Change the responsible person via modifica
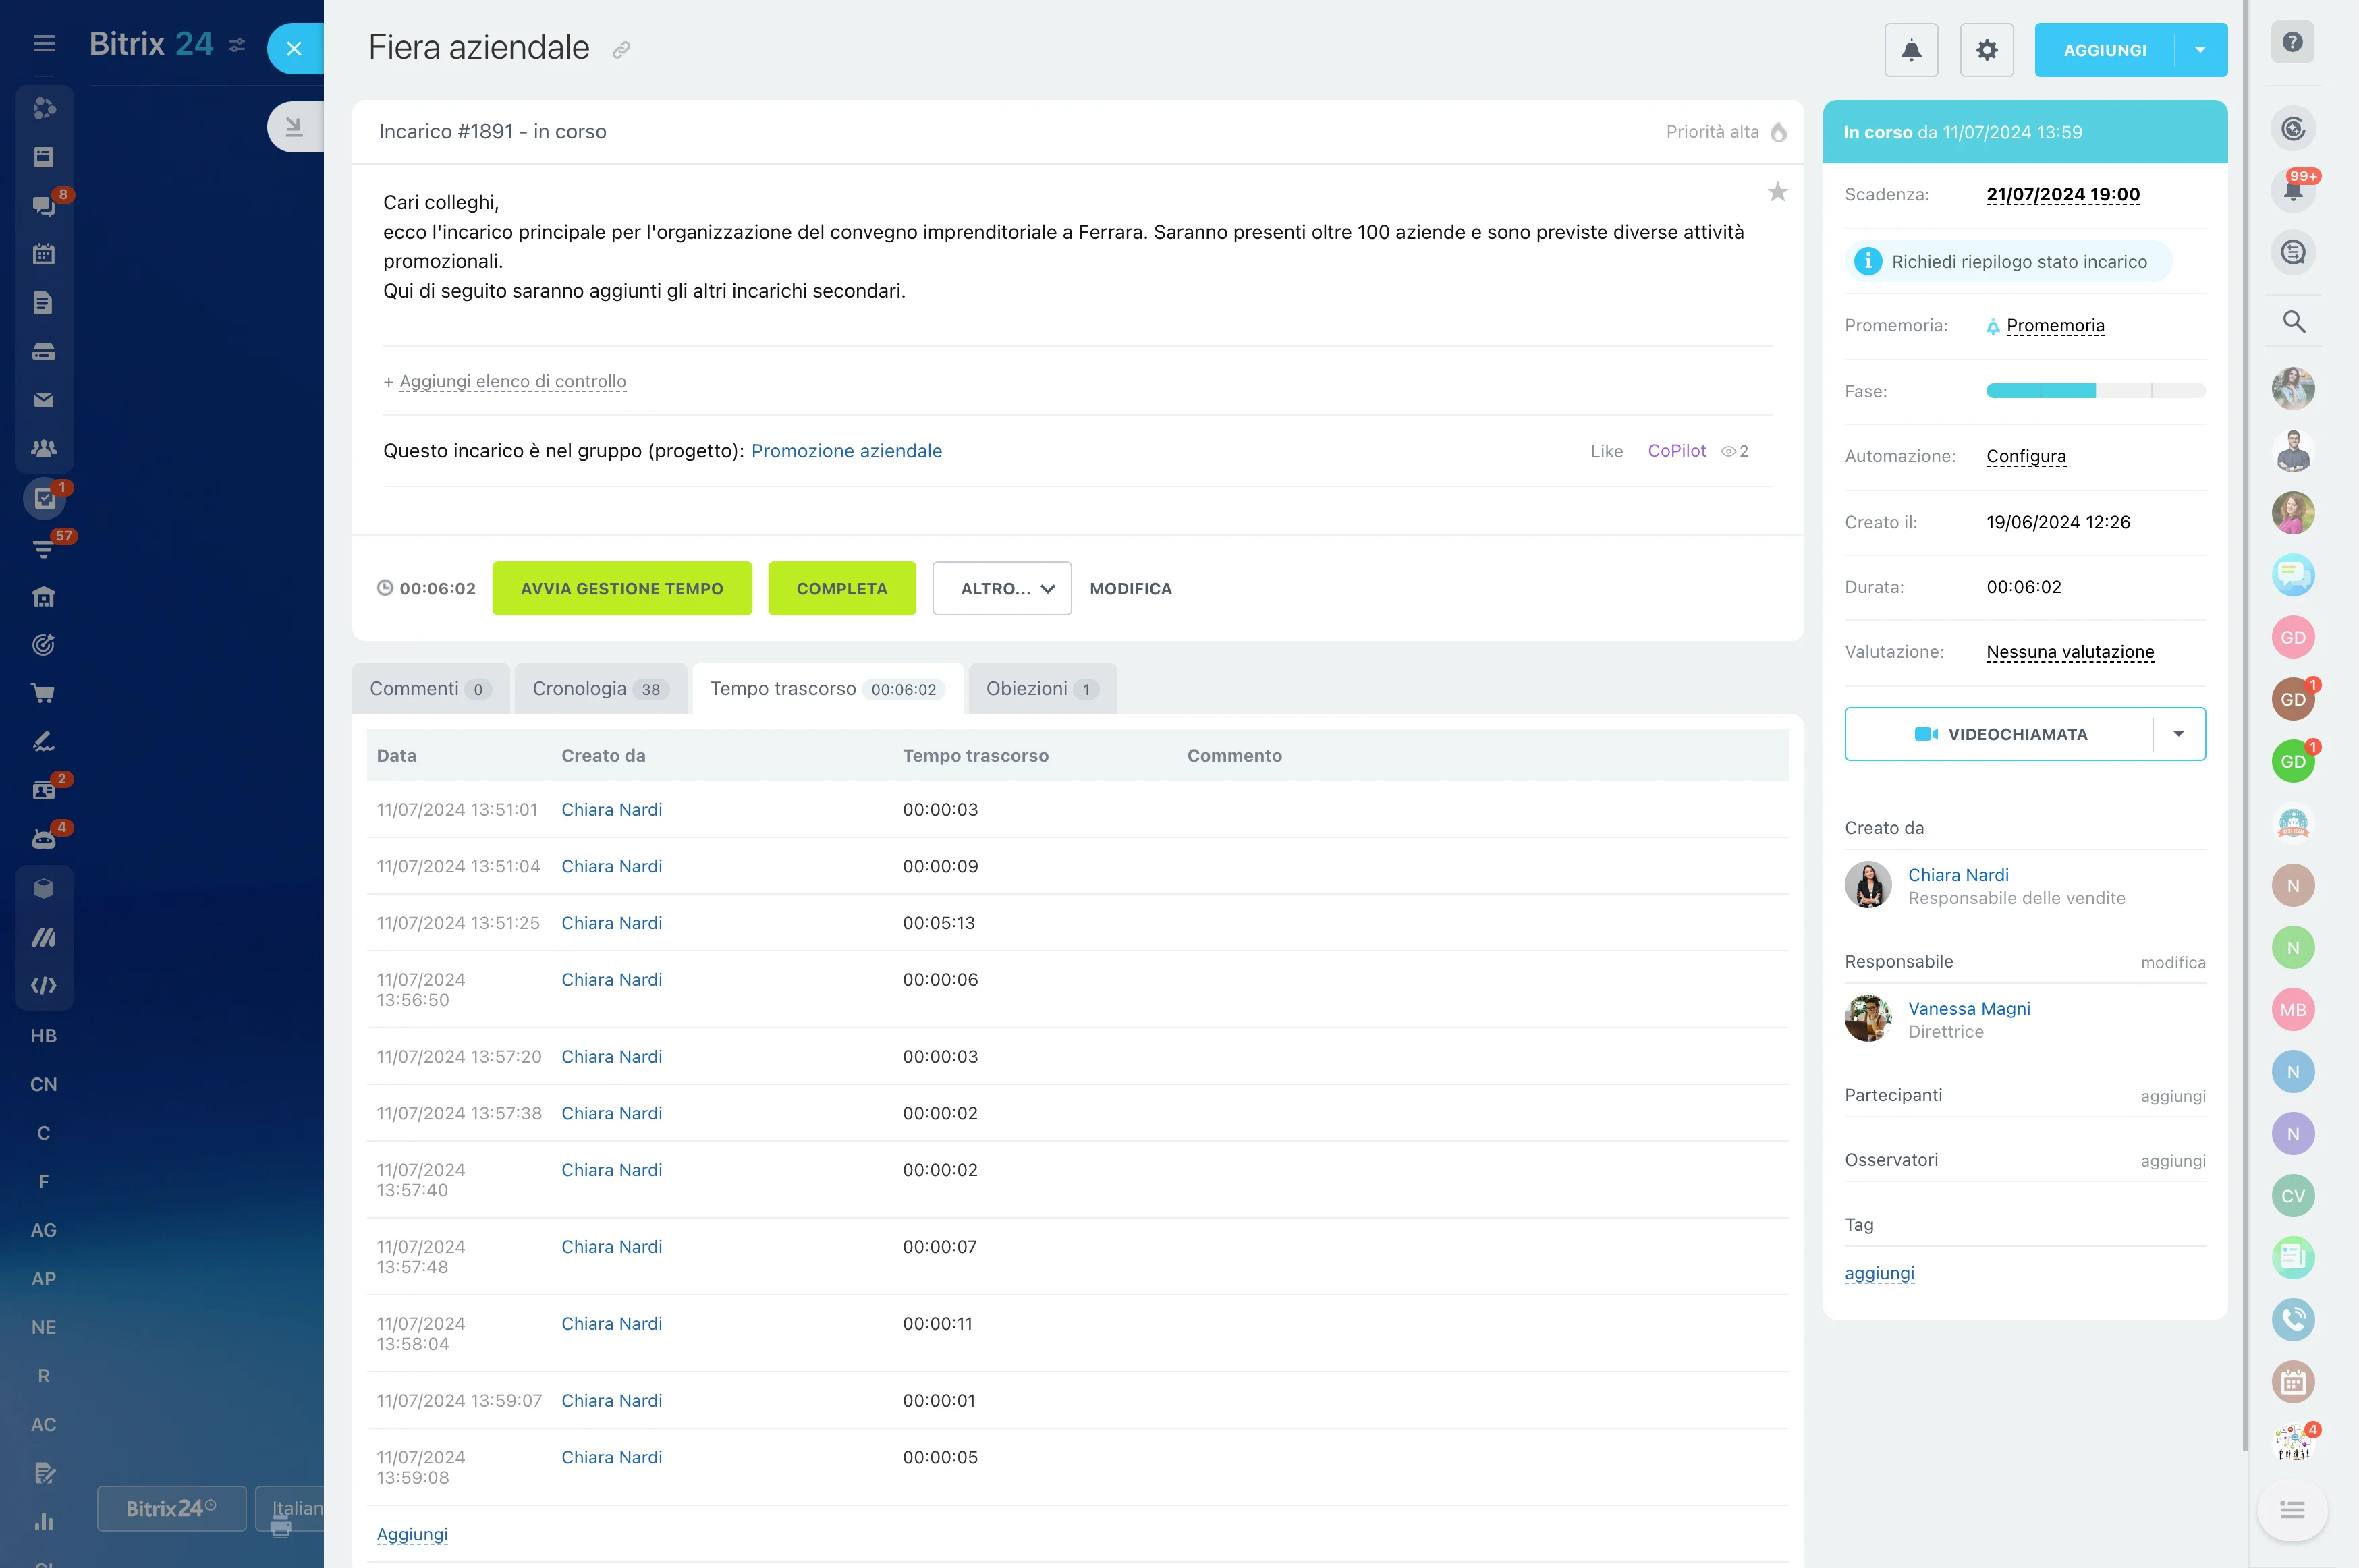Viewport: 2359px width, 1568px height. [2173, 962]
